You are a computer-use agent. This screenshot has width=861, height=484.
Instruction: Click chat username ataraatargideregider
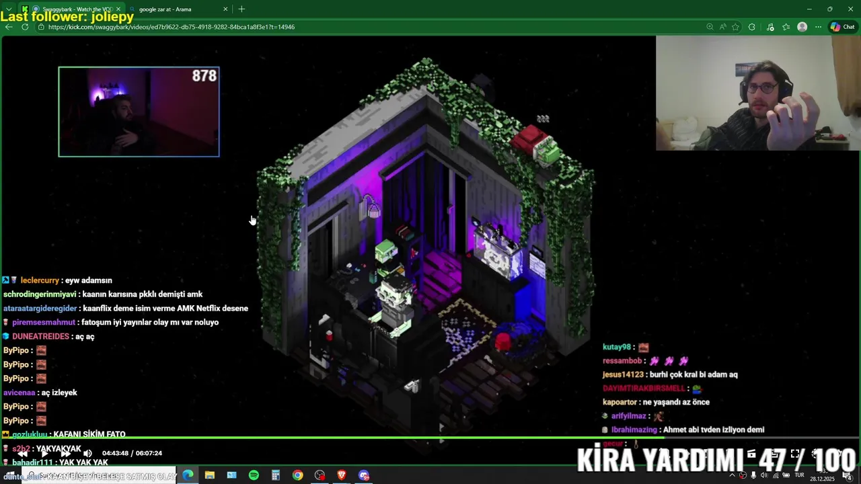(x=40, y=309)
